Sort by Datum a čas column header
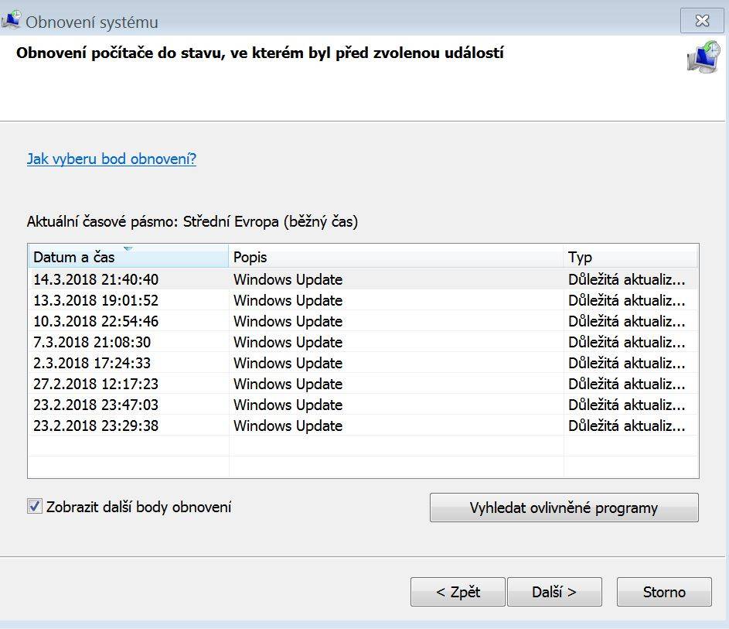The image size is (729, 629). pyautogui.click(x=128, y=257)
